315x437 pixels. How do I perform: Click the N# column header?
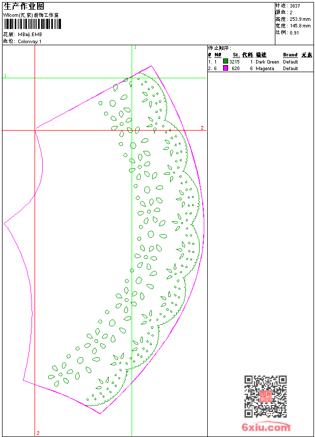[x=218, y=55]
